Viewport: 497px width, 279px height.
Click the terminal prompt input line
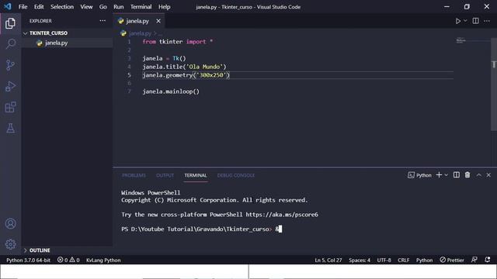[202, 229]
